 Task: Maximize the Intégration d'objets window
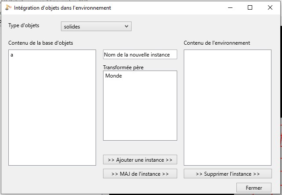tap(250, 7)
